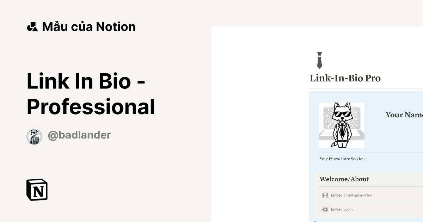Select the "Link-In-Bio Pro" page title

click(x=345, y=78)
